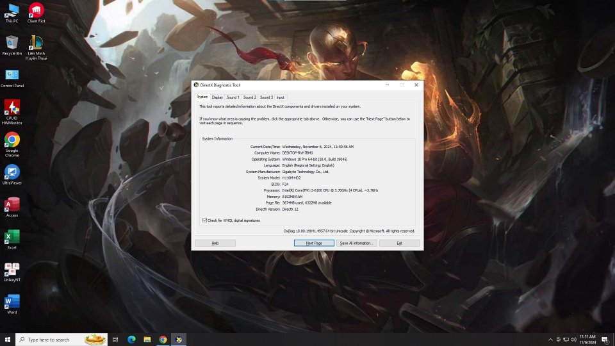Expand the system tray hidden icons arrow

click(x=550, y=340)
